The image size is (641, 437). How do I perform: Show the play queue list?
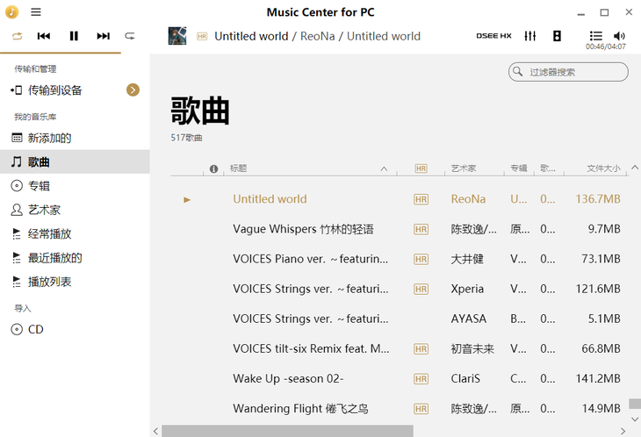pyautogui.click(x=595, y=36)
